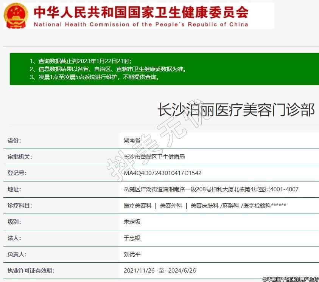
Task: Click the 美容外科 department entry
Action: pos(171,206)
